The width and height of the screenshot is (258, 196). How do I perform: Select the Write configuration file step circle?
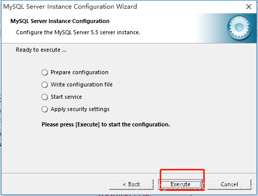45,84
